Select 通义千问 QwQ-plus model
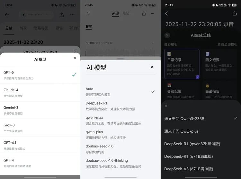Image resolution: width=241 pixels, height=179 pixels. tap(201, 131)
